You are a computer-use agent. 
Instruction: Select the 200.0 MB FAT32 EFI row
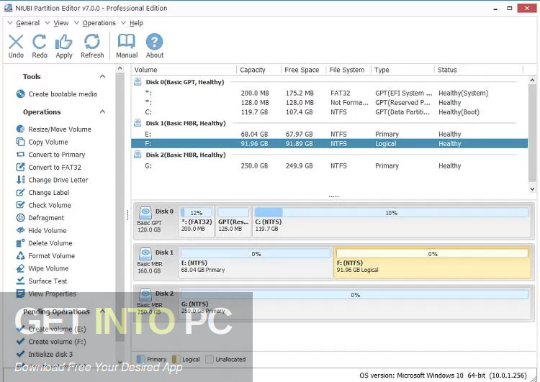[x=329, y=94]
